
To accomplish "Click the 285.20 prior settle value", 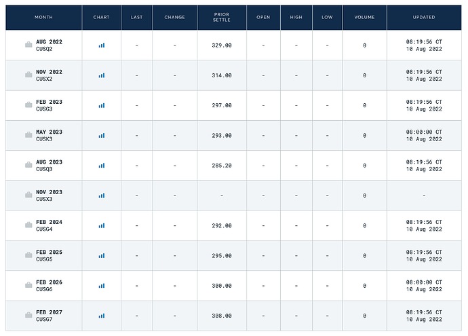I will (x=222, y=166).
